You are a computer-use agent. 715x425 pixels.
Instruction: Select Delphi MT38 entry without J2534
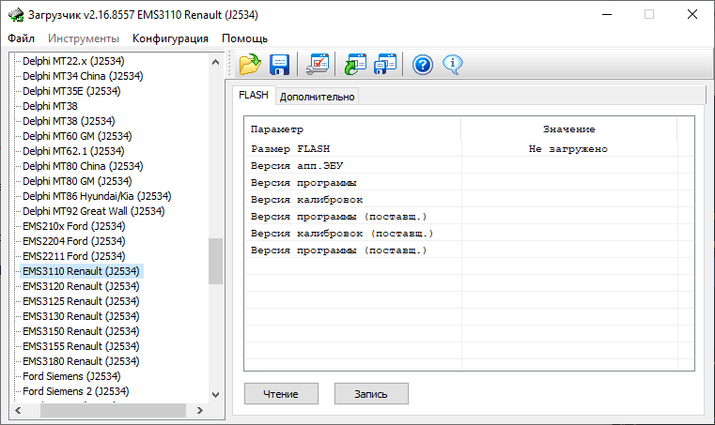click(x=50, y=106)
